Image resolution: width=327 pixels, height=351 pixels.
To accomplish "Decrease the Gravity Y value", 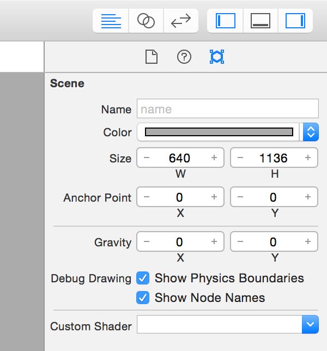I will [240, 241].
